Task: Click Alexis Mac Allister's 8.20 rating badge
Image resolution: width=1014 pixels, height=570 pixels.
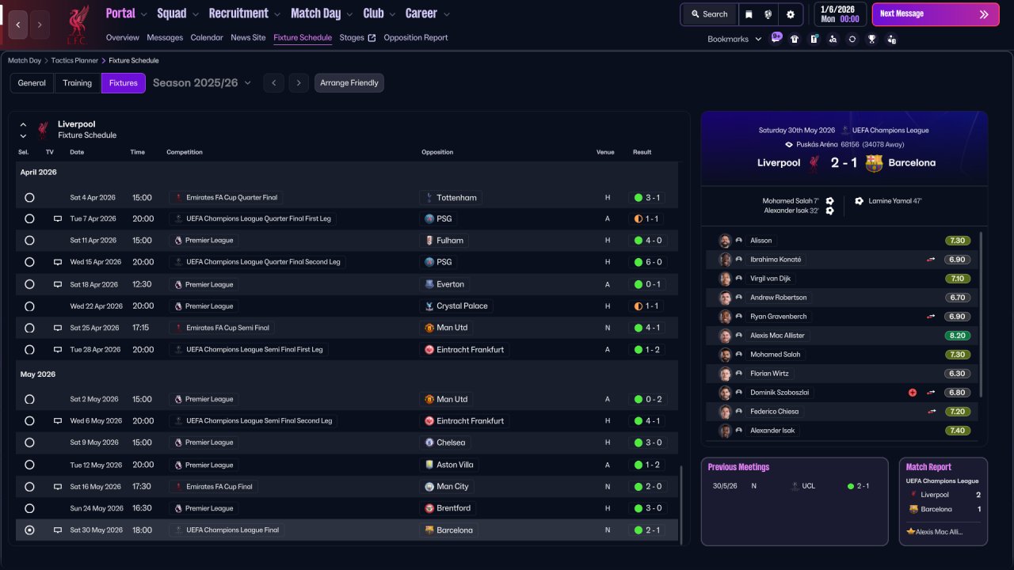Action: point(957,336)
